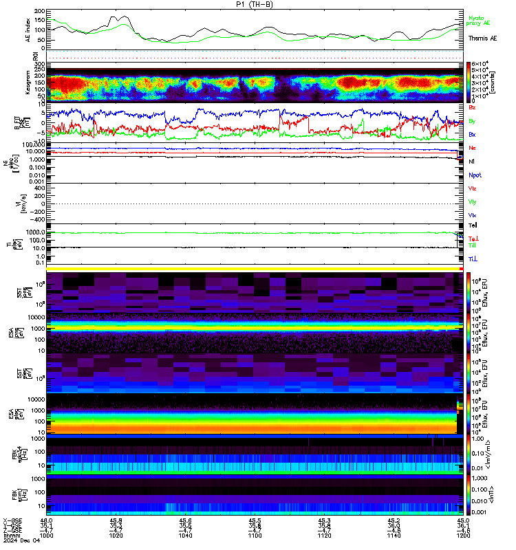Click the blue Ti perpendicular legend label
This screenshot has width=516, height=550.
click(473, 259)
